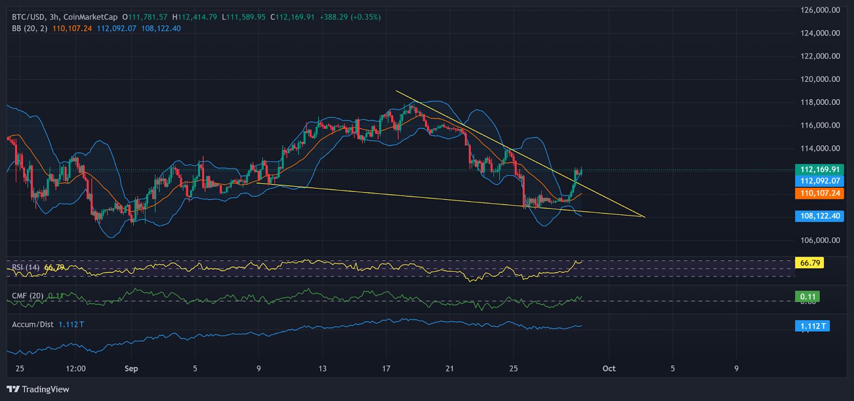
Task: Open the BTC/USD, 3h, CoinMarketCap symbol title
Action: [65, 17]
